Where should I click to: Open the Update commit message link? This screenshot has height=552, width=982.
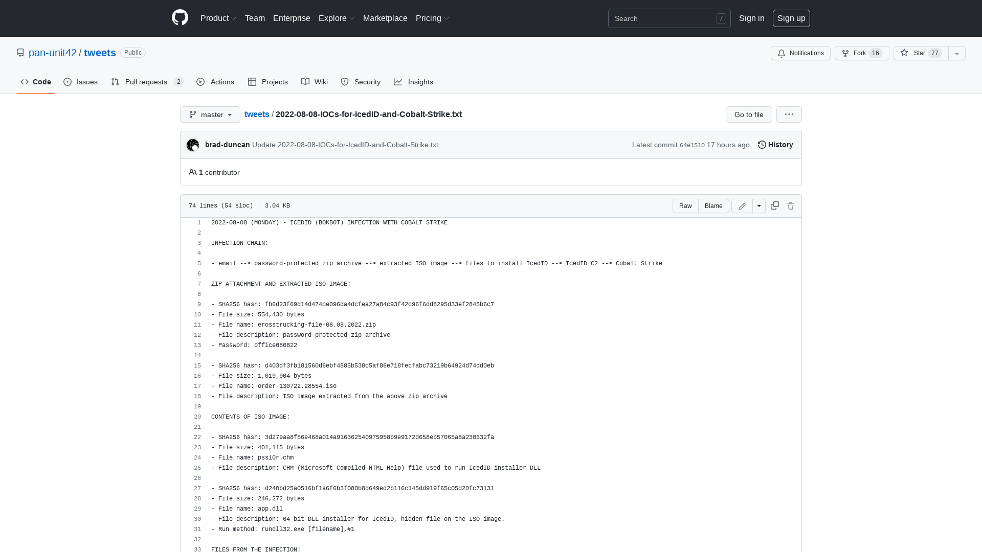[x=345, y=145]
